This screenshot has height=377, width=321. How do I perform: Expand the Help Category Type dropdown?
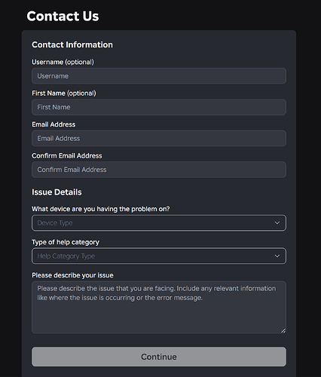tap(159, 256)
